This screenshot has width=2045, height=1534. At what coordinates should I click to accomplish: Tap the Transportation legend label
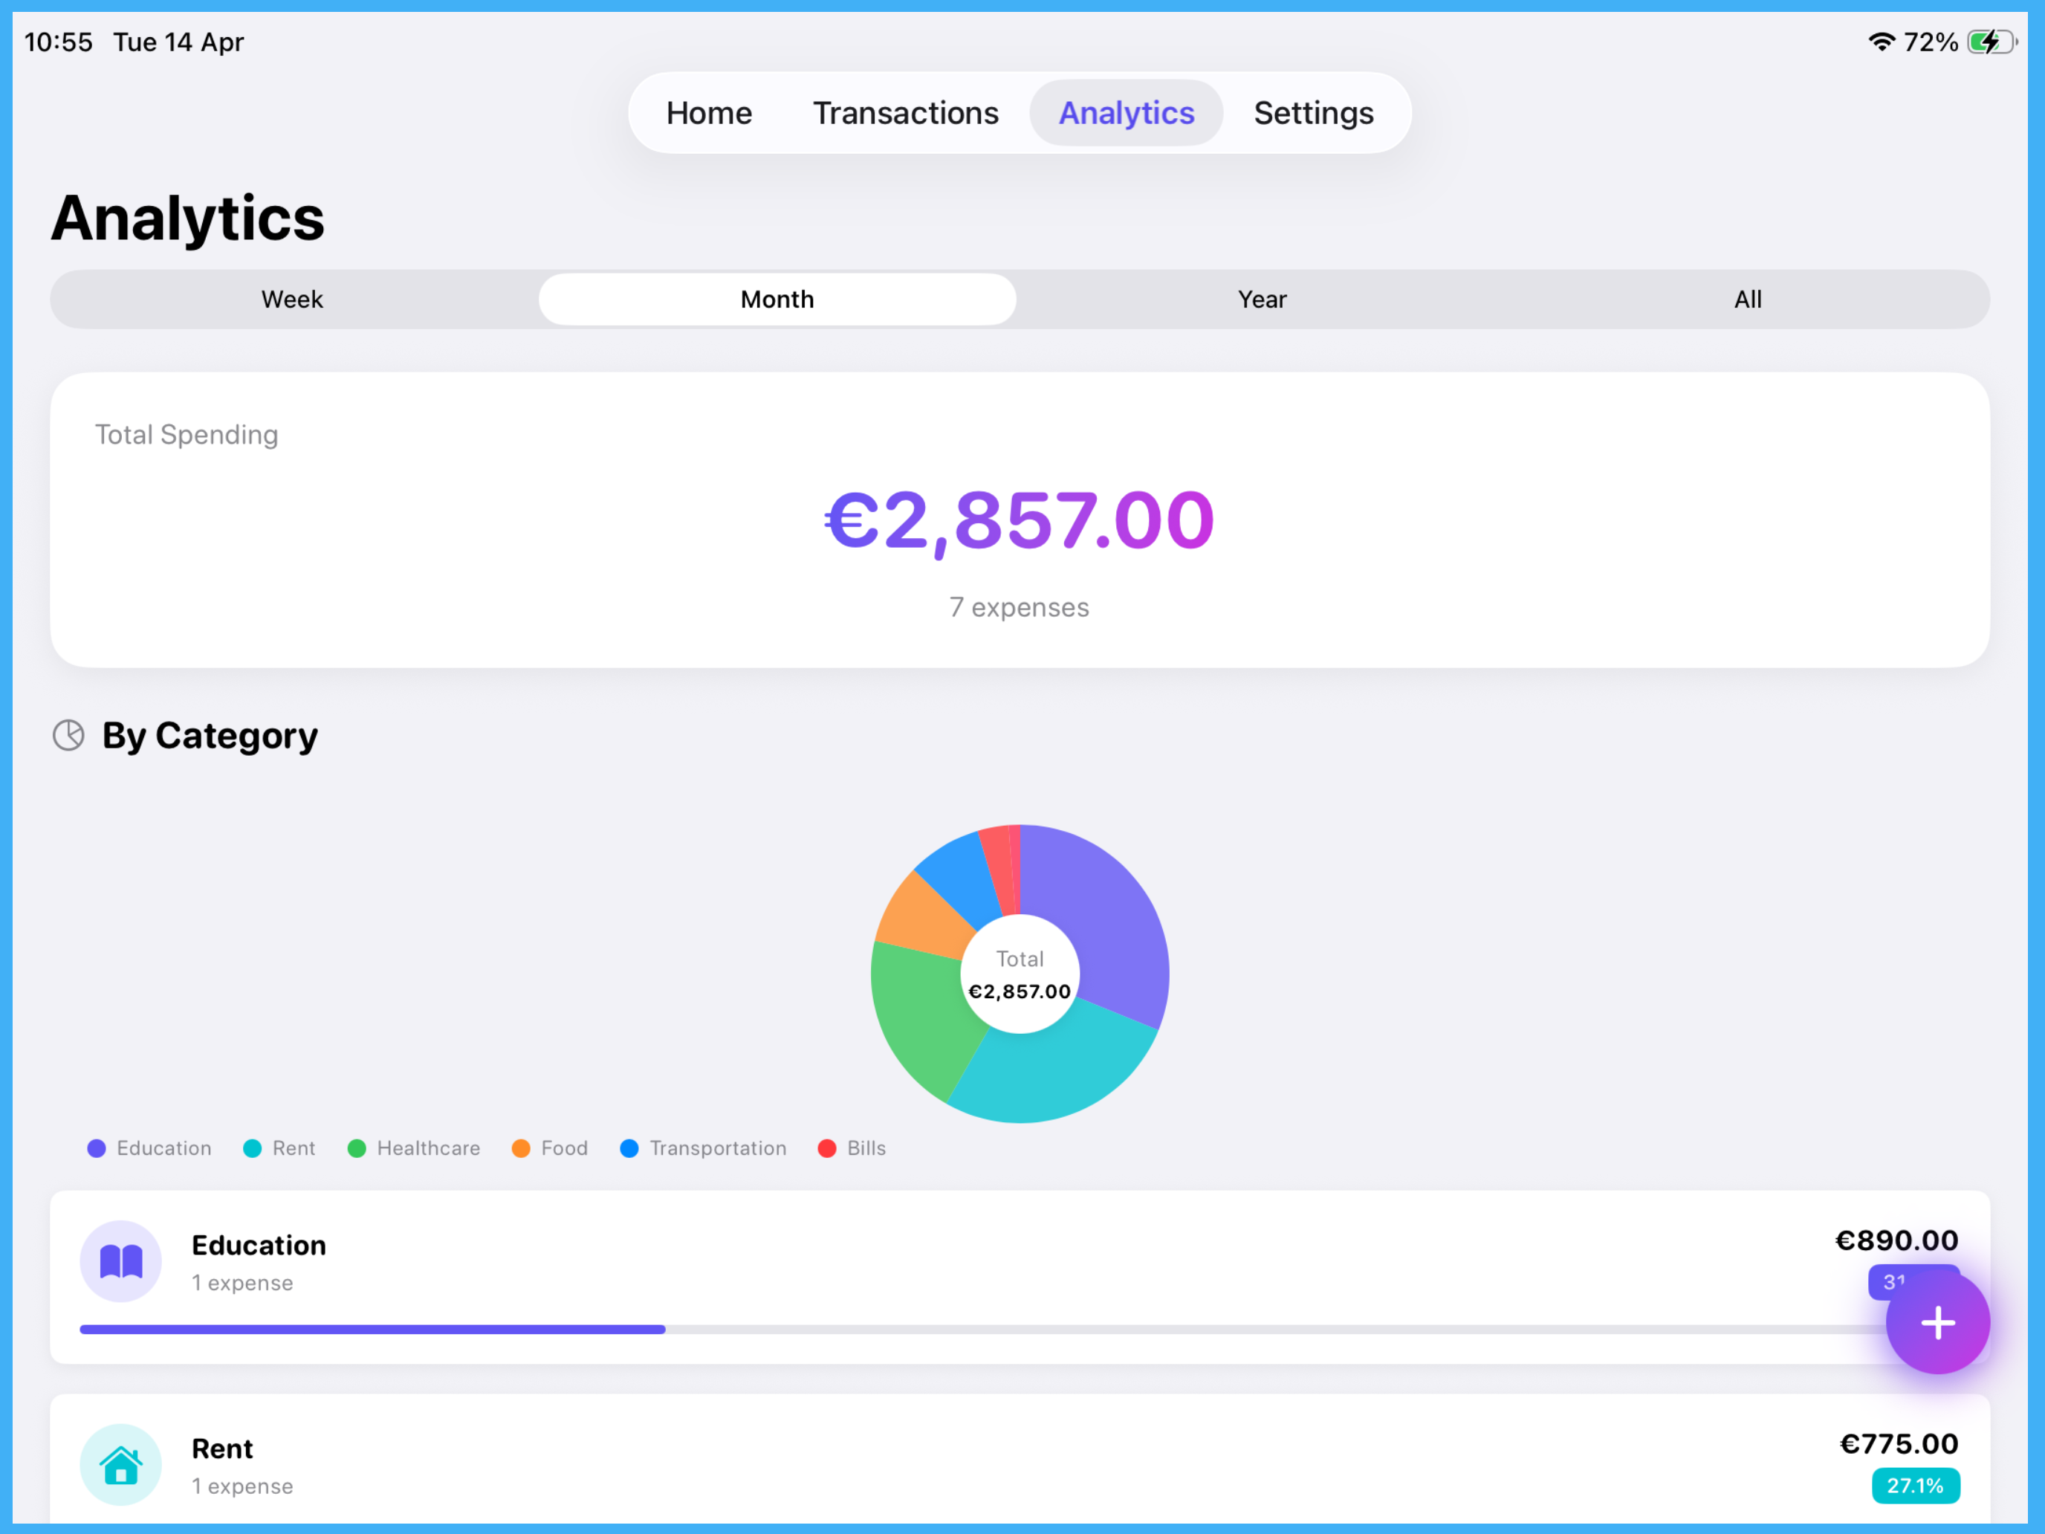(x=719, y=1148)
